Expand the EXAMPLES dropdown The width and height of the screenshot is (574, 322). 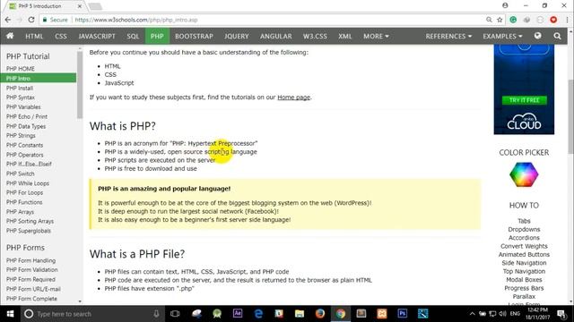click(502, 36)
